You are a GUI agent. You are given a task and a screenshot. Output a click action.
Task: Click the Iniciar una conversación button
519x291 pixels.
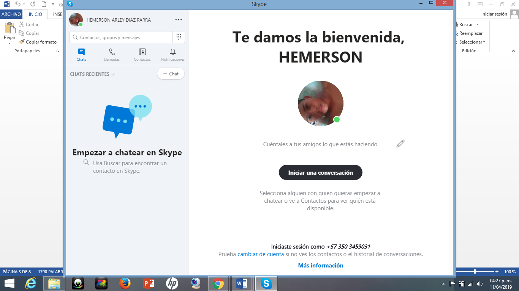click(x=321, y=172)
